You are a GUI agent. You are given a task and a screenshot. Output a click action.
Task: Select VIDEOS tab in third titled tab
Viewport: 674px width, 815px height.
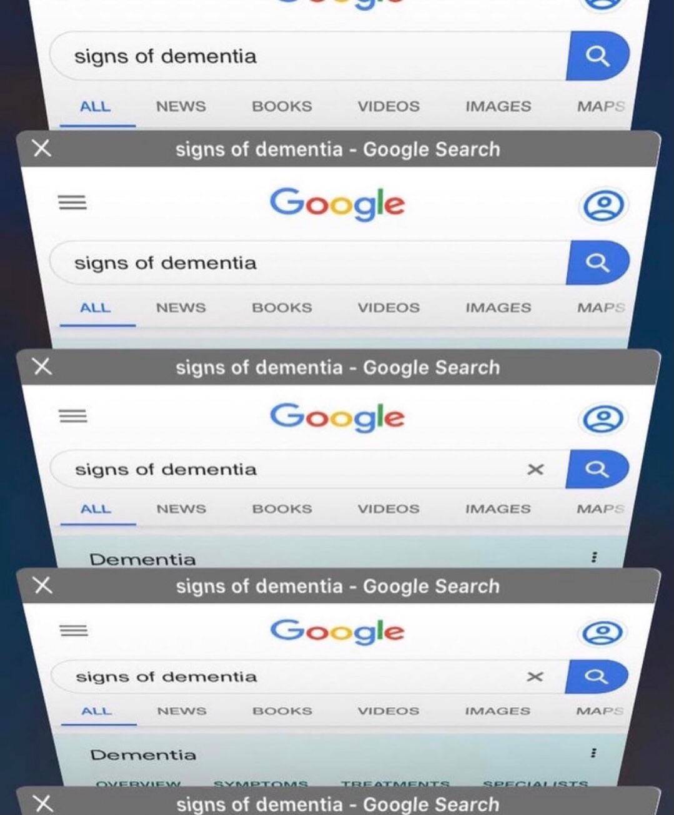(388, 711)
